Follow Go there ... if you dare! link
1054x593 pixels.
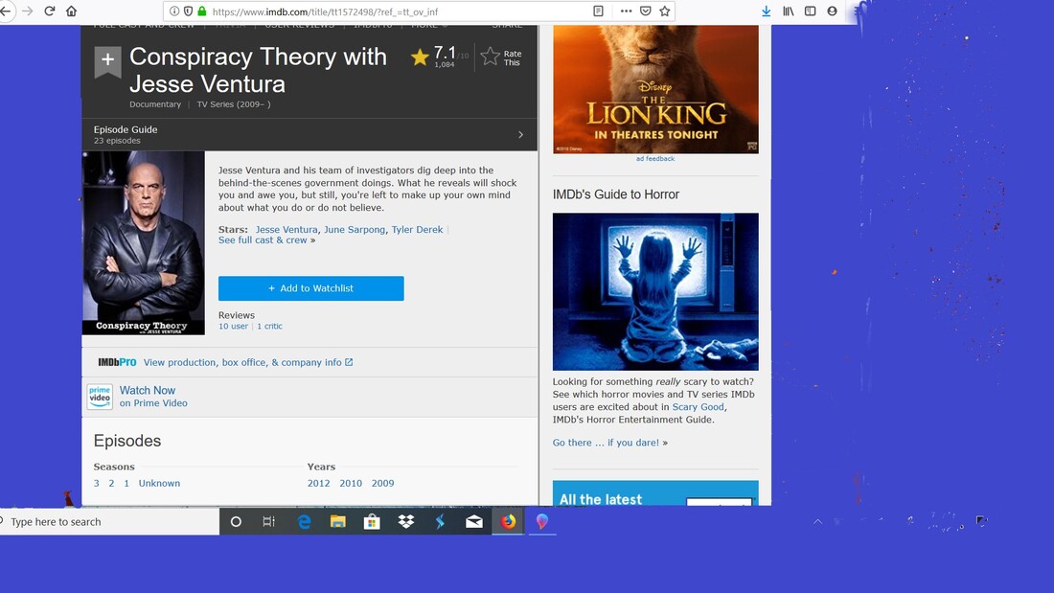tap(606, 443)
